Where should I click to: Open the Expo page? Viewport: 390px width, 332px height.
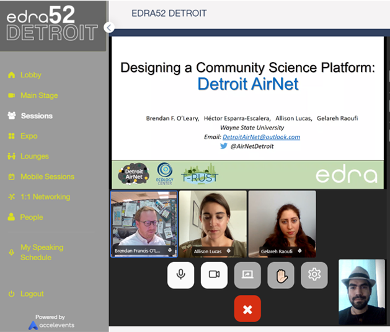[x=29, y=136]
